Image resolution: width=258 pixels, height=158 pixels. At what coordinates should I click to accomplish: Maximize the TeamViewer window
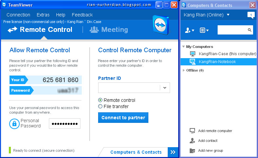166,5
